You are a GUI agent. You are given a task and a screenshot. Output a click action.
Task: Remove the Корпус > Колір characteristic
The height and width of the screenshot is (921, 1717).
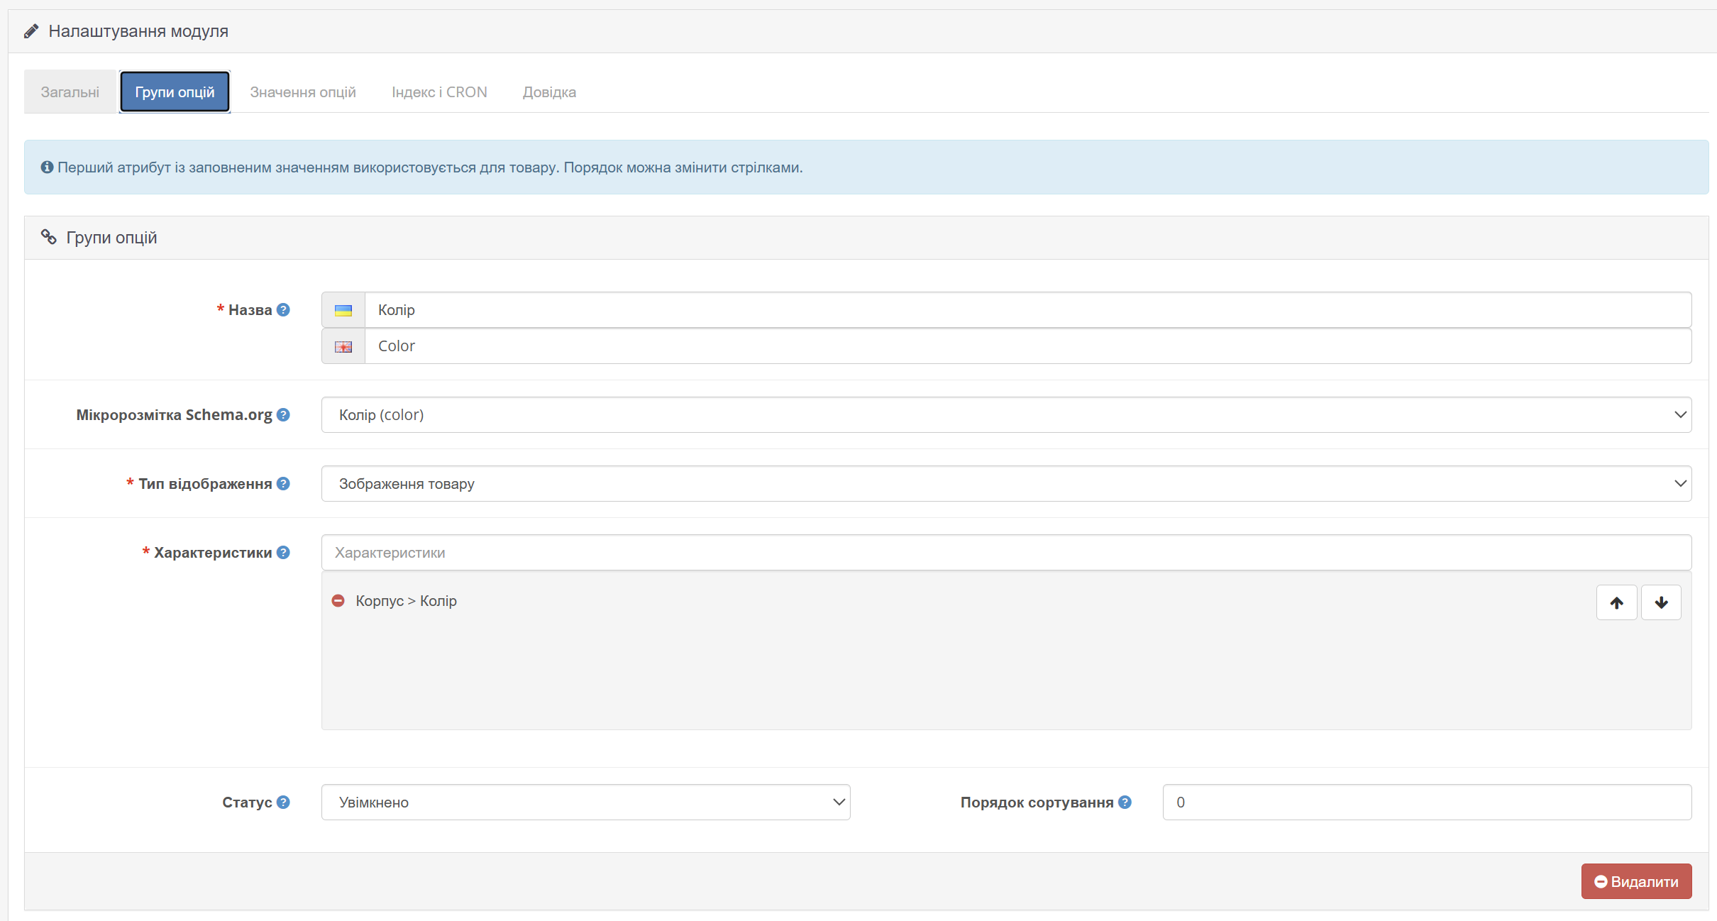pyautogui.click(x=338, y=601)
